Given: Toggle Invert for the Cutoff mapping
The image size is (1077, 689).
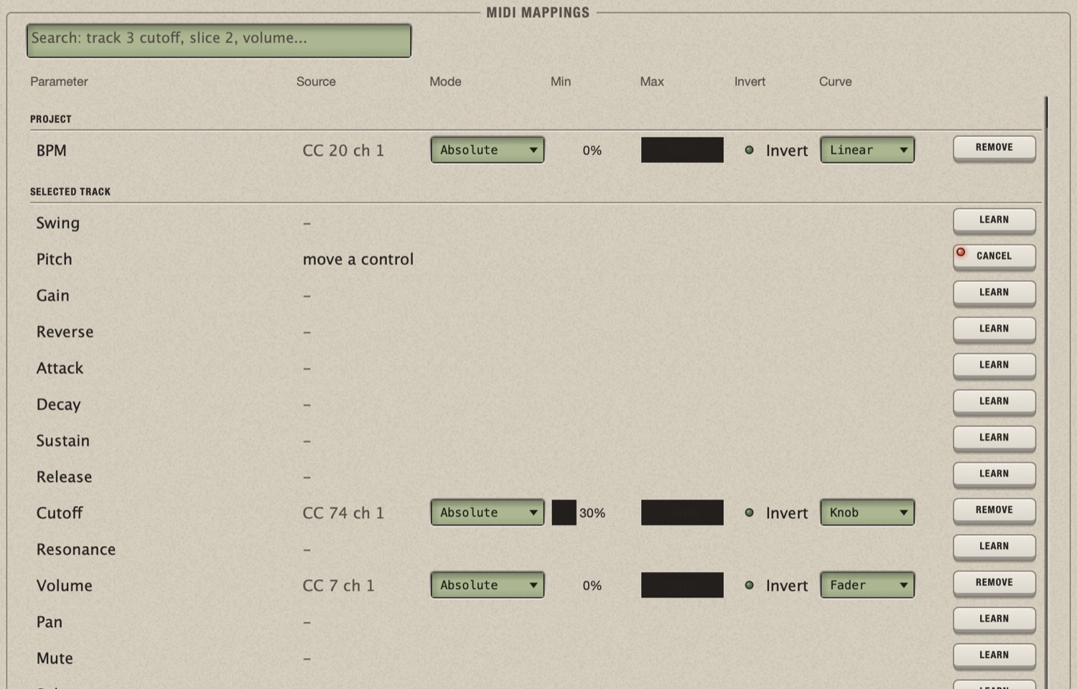Looking at the screenshot, I should pyautogui.click(x=776, y=513).
